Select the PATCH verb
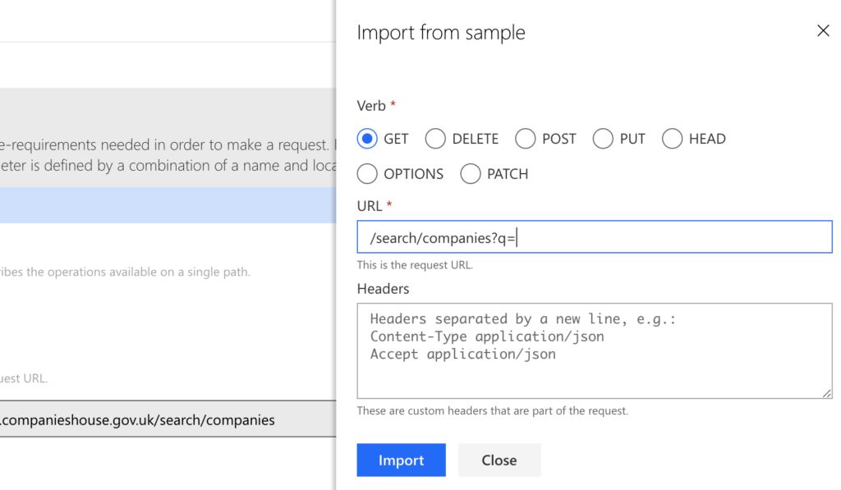The height and width of the screenshot is (490, 841). pos(471,174)
